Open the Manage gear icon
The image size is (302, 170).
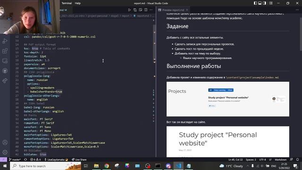coord(5,152)
